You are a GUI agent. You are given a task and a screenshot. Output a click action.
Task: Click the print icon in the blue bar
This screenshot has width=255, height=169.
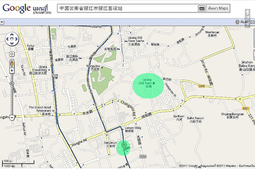237,22
